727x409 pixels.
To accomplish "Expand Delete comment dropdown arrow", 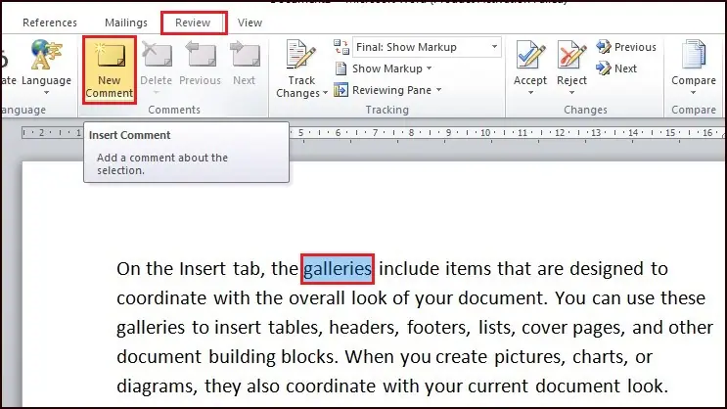I will pos(157,93).
